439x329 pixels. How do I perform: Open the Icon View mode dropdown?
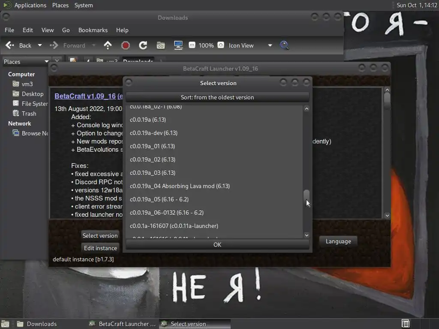(x=250, y=45)
